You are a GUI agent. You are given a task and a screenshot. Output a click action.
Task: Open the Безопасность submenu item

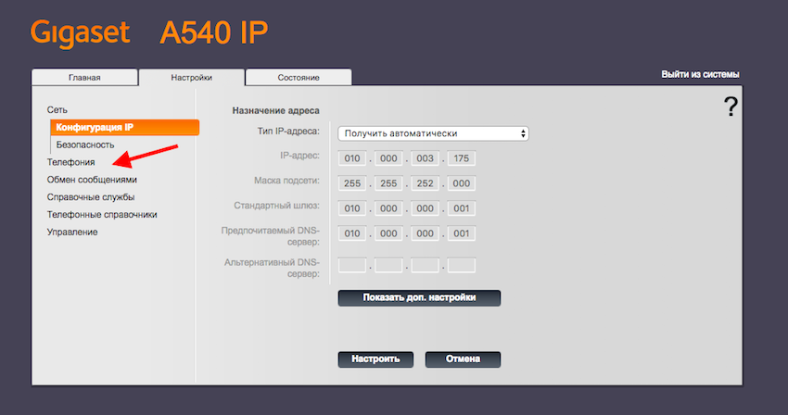(x=85, y=145)
